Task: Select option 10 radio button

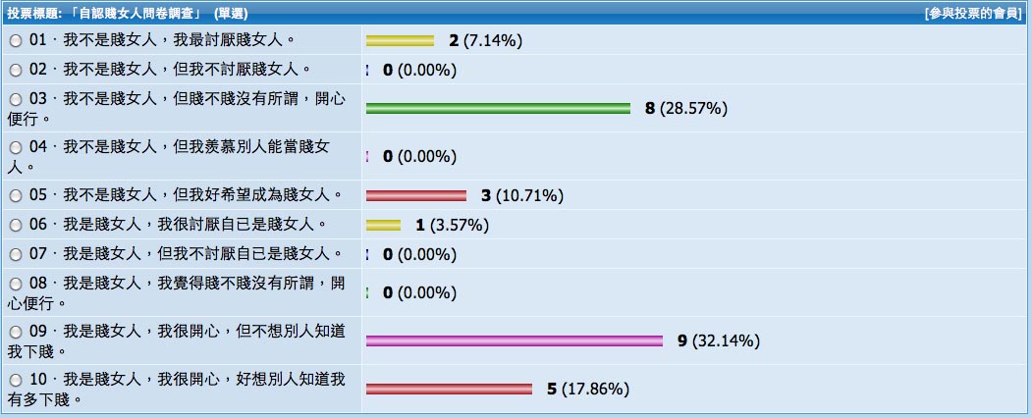Action: pos(15,380)
